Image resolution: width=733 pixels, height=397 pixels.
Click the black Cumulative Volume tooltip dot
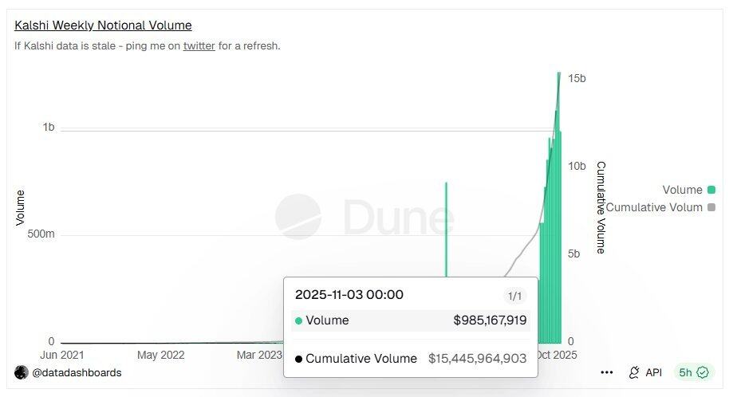click(x=298, y=359)
